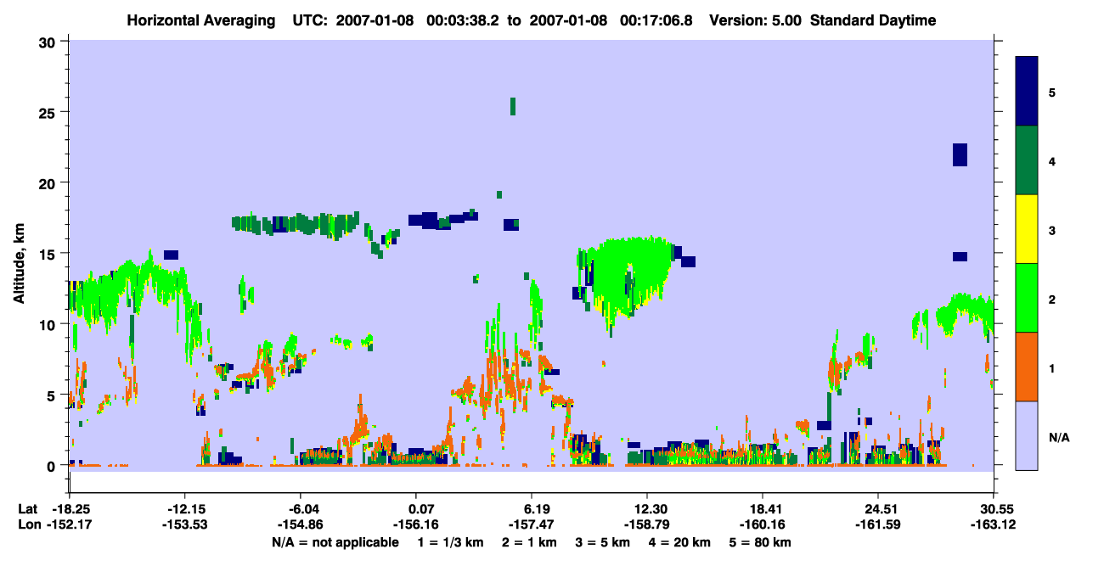The image size is (1104, 566).
Task: Click the bright green level 2 colorbar segment
Action: pyautogui.click(x=1027, y=298)
